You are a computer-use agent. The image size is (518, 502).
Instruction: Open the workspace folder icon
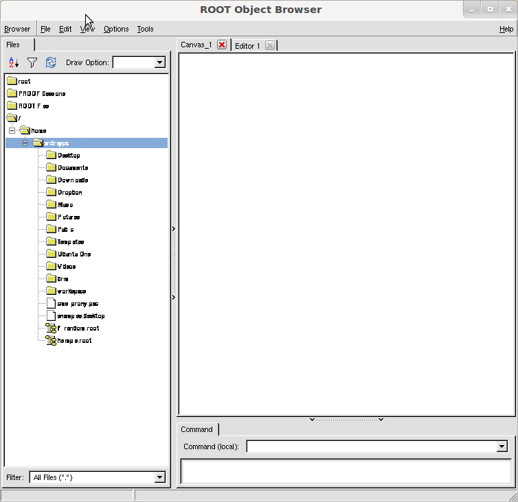tap(52, 291)
